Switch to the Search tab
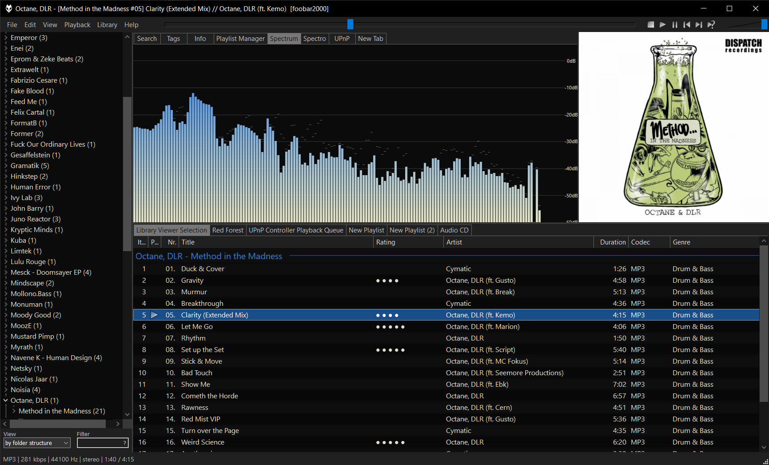The height and width of the screenshot is (465, 769). click(x=147, y=39)
